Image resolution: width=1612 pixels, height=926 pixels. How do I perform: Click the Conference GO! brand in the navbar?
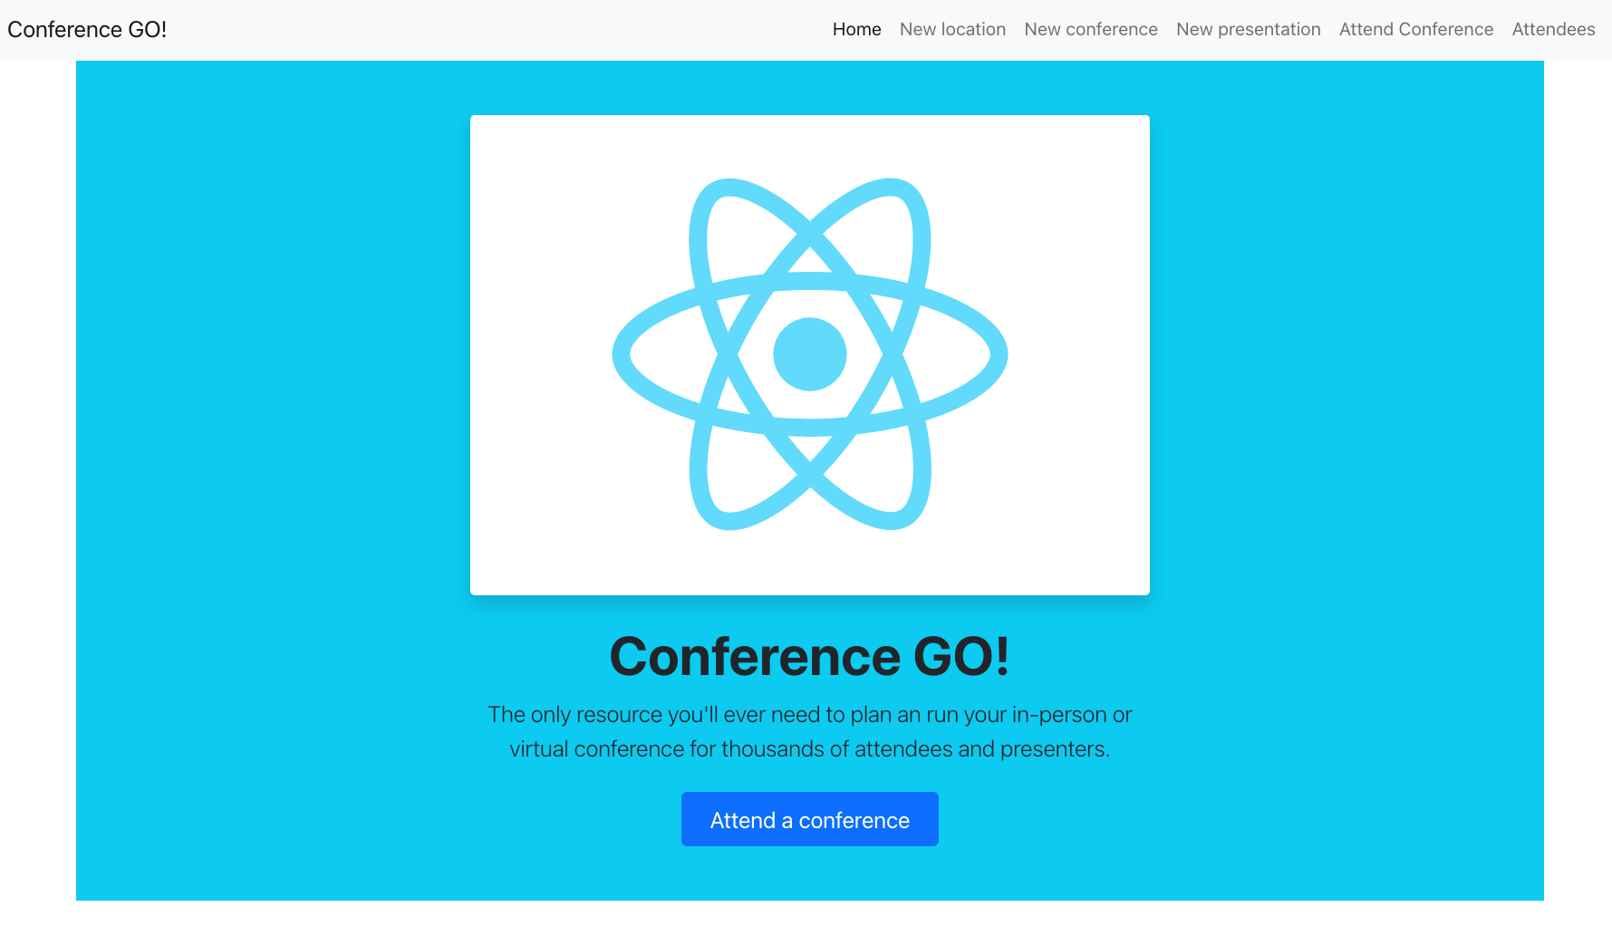pyautogui.click(x=87, y=29)
